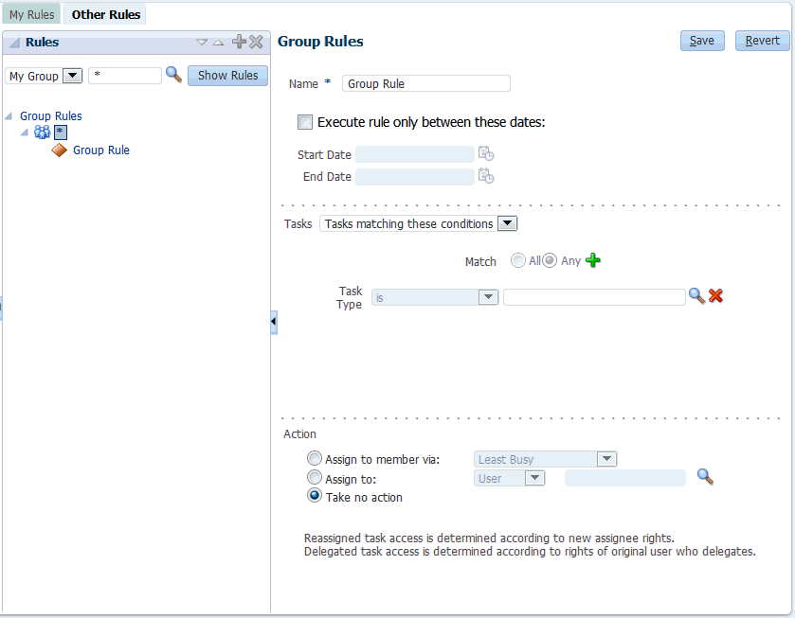Image resolution: width=795 pixels, height=618 pixels.
Task: Enable Execute rule only between these dates
Action: point(305,122)
